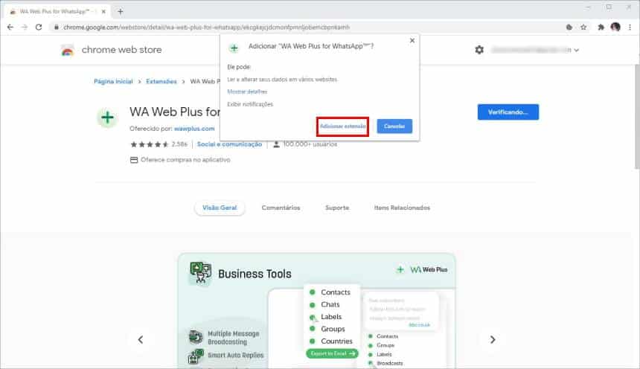Image resolution: width=640 pixels, height=369 pixels.
Task: Close the WA Web Plus browser tab
Action: [103, 11]
